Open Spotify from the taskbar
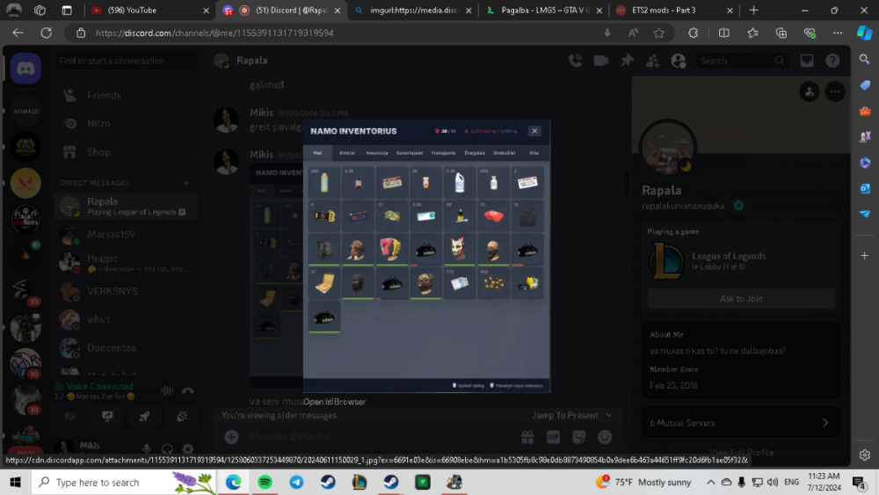 (265, 482)
